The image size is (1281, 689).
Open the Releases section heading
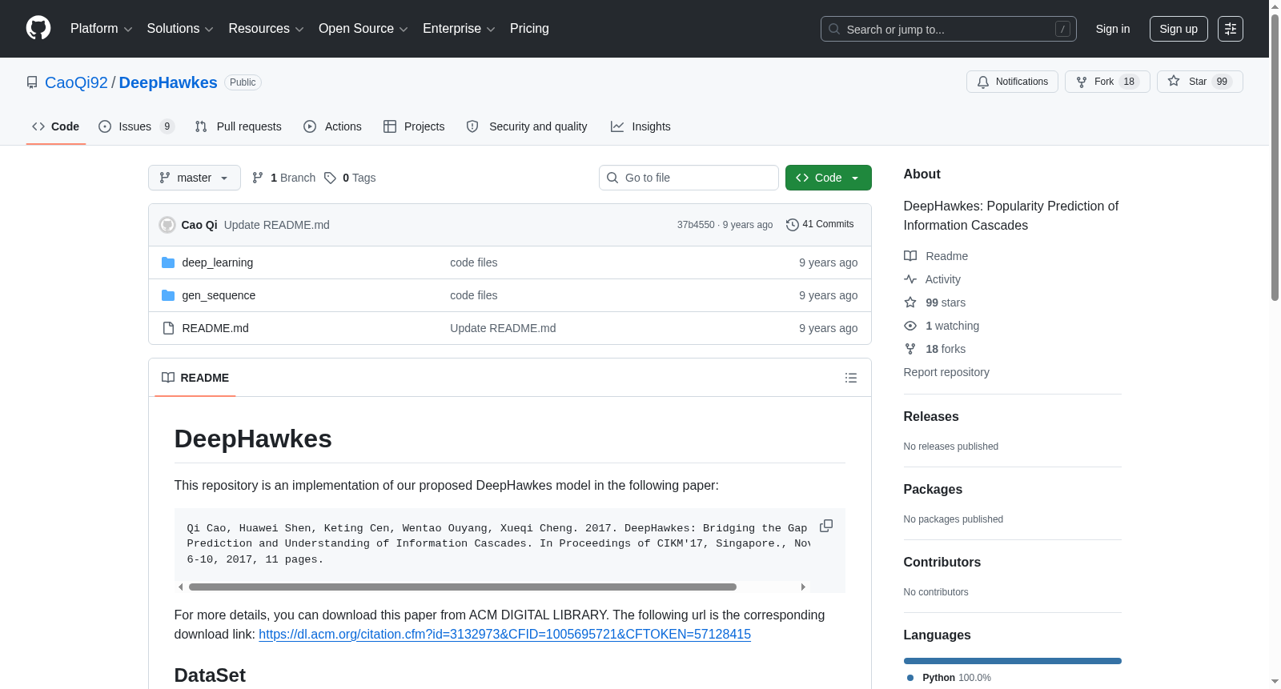931,417
